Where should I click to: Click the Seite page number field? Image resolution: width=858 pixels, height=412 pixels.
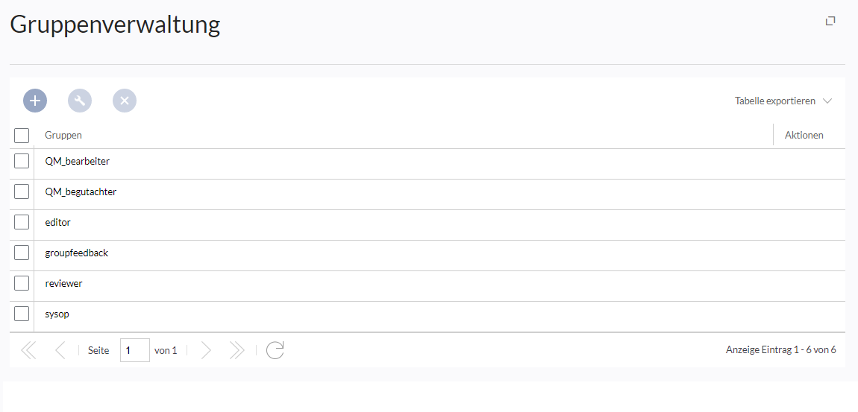(x=134, y=350)
